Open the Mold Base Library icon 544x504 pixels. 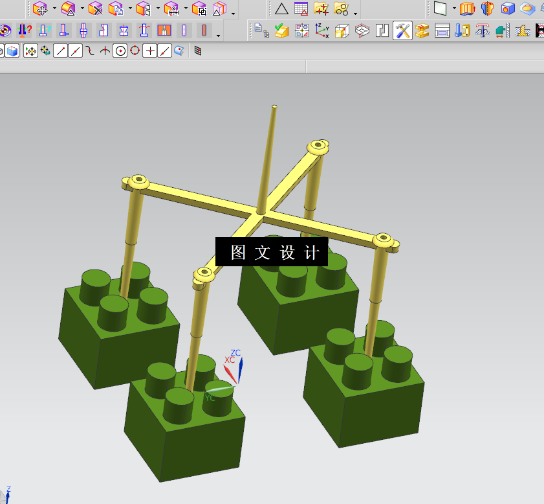click(442, 30)
